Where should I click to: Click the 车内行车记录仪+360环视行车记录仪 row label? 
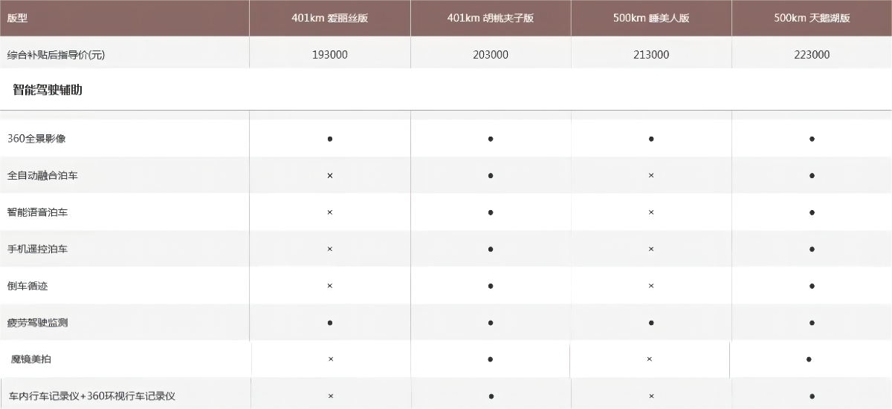tap(92, 396)
